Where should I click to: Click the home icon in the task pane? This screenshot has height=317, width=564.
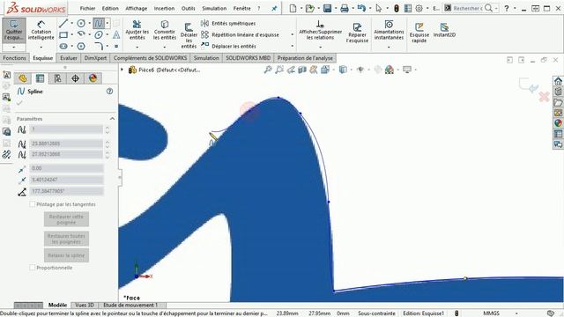coord(558,81)
